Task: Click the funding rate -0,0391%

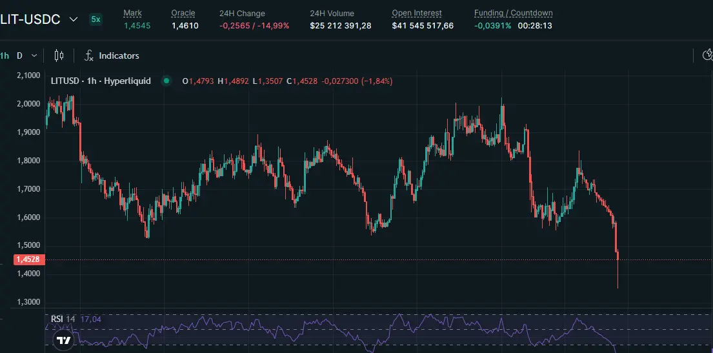Action: [492, 25]
